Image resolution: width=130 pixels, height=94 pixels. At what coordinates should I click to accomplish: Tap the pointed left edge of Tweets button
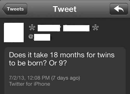click(x=4, y=9)
